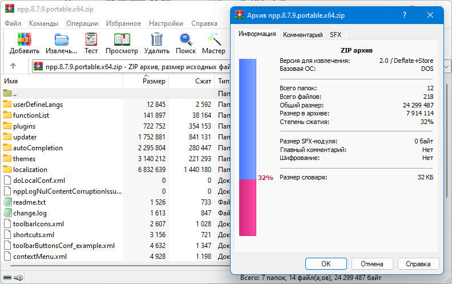Switch to the Комментарий tab
This screenshot has height=284, width=452.
302,35
